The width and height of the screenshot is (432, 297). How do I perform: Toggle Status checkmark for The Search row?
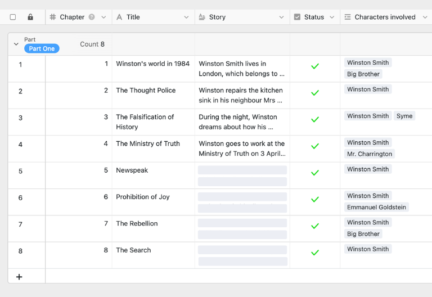(315, 253)
